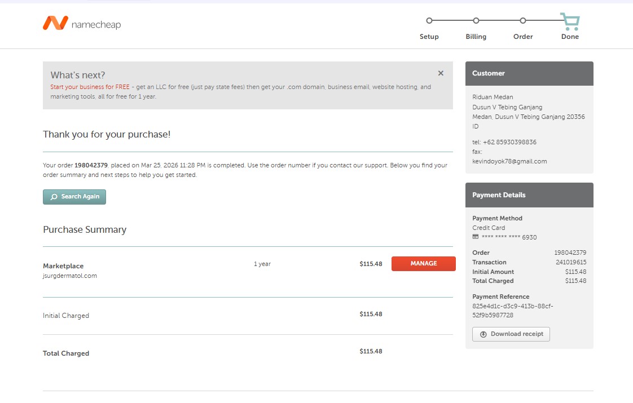The height and width of the screenshot is (403, 633).
Task: Click the Setup step label
Action: pos(429,37)
